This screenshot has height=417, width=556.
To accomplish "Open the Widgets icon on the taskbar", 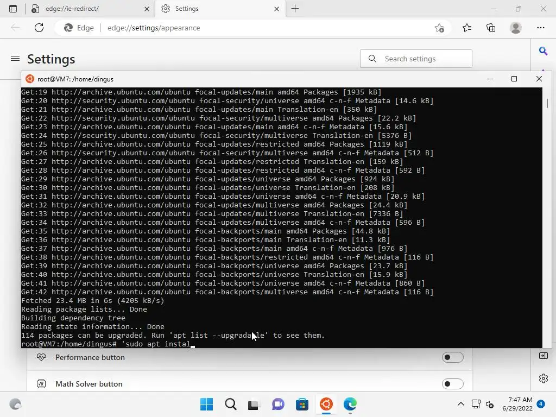I will click(15, 404).
